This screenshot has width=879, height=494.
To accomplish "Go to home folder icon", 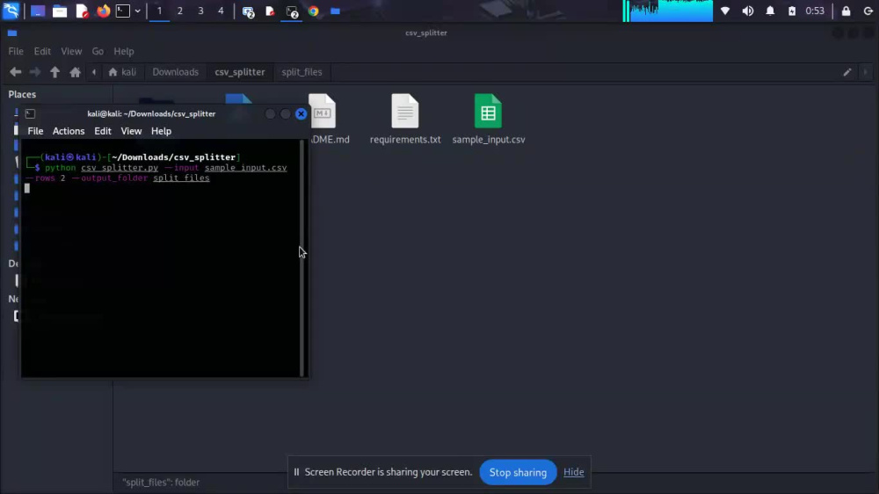I will (x=75, y=72).
